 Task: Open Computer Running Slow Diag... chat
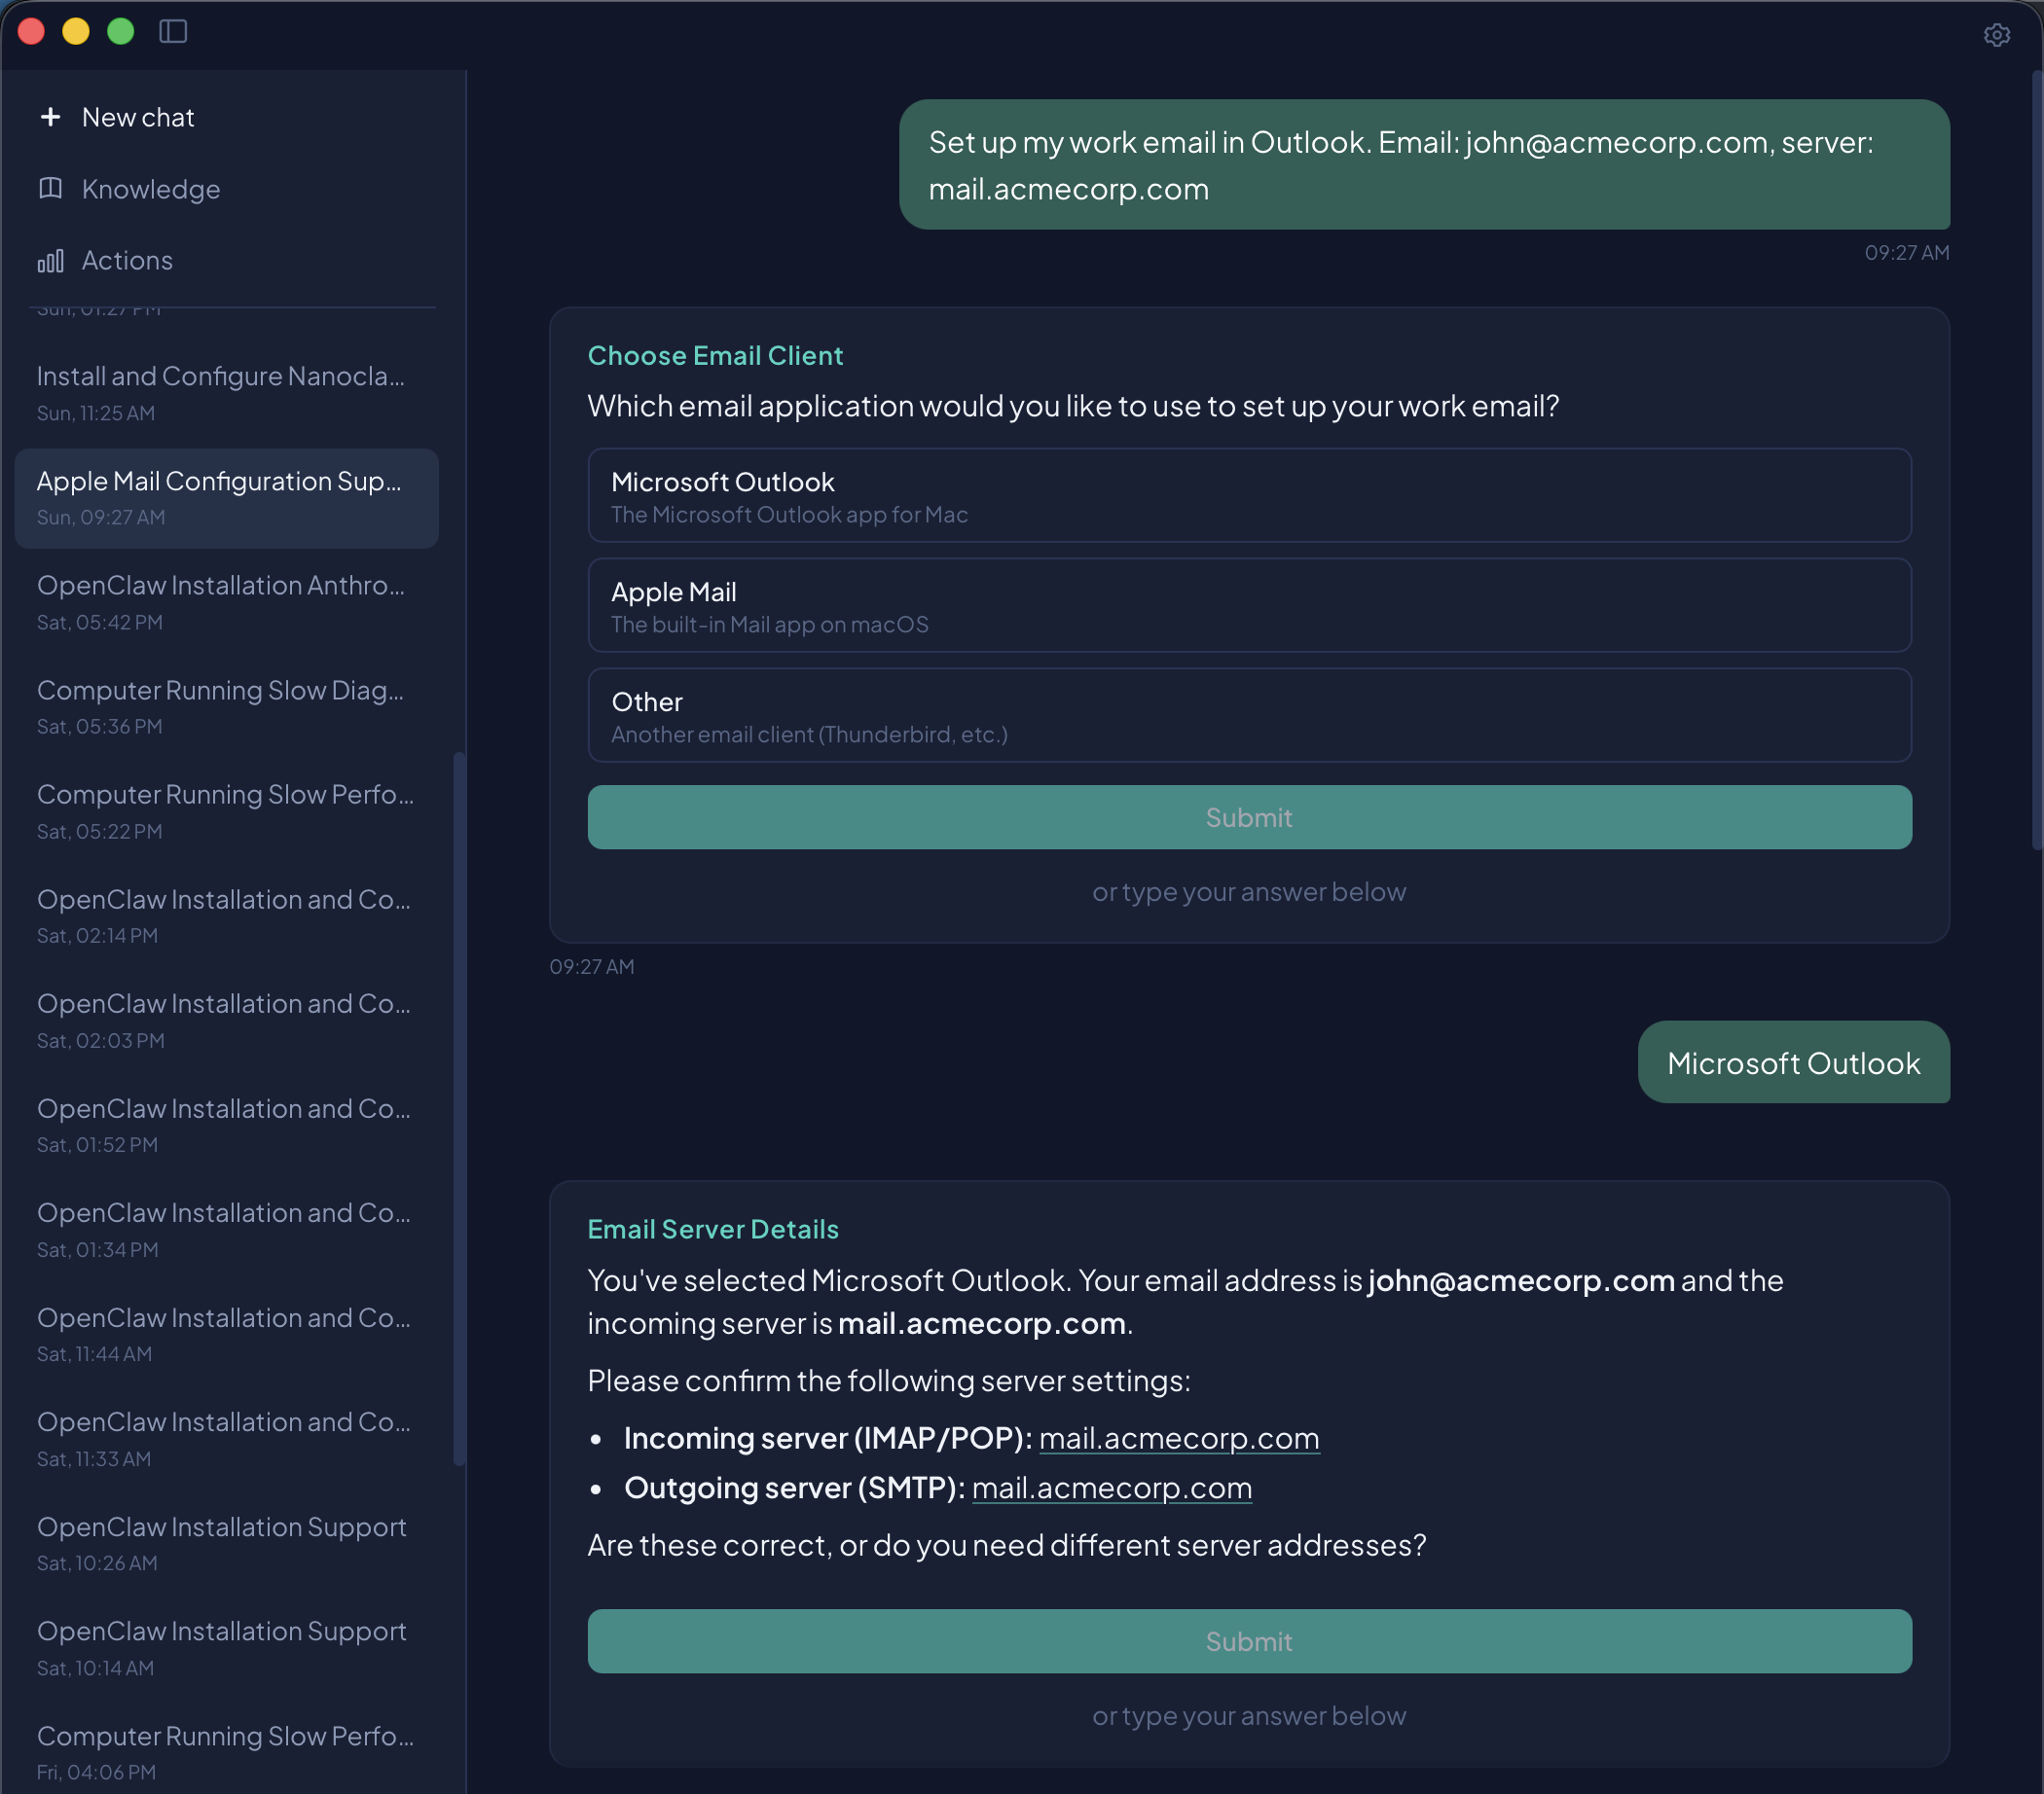coord(222,706)
